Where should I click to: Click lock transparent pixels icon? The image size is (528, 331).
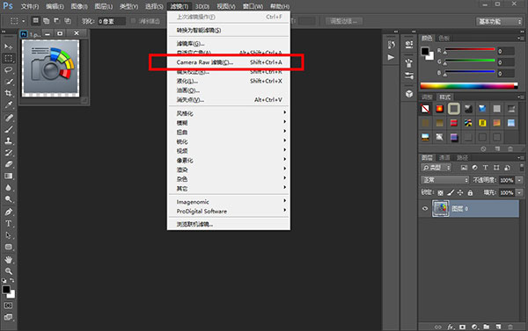pos(441,193)
